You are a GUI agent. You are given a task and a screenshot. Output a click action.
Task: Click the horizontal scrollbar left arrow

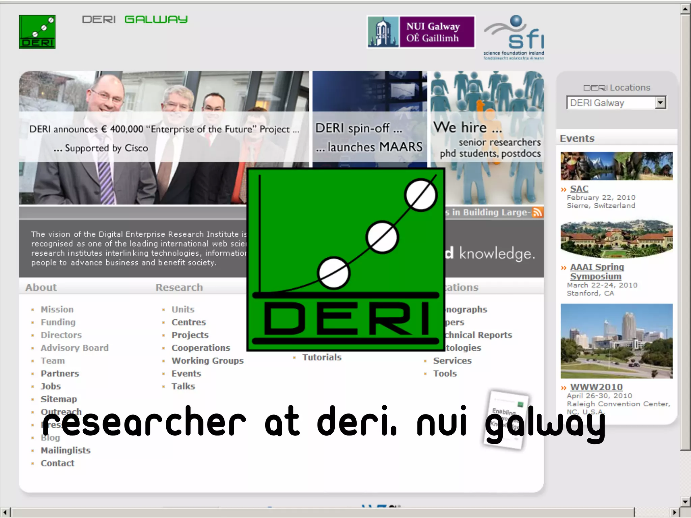(6, 512)
